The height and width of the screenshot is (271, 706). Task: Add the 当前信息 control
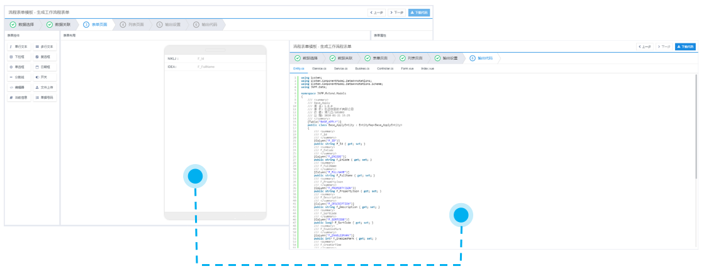(18, 97)
